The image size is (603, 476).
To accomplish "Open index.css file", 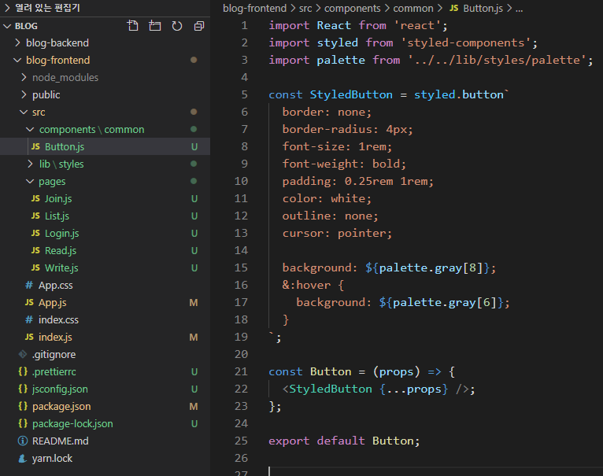I will [105, 319].
